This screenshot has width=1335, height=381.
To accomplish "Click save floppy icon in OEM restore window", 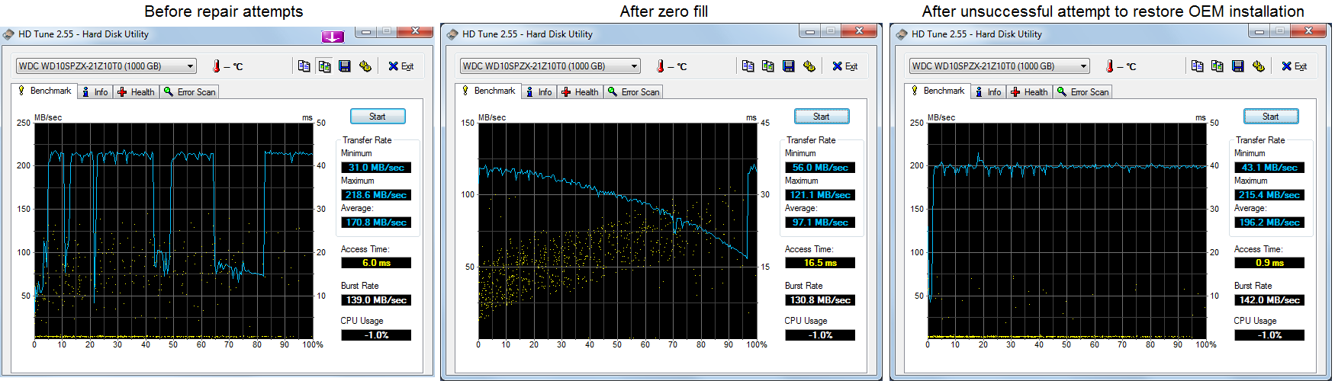I will (x=1238, y=66).
